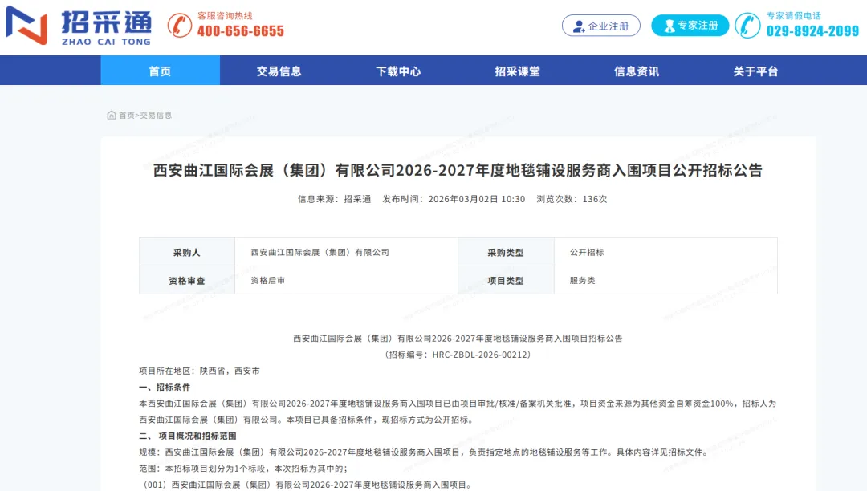The width and height of the screenshot is (867, 491).
Task: Click the 一、招标条件 heading
Action: pyautogui.click(x=165, y=388)
